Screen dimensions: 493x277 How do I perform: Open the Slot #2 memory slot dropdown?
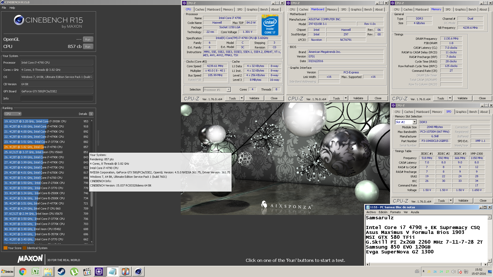point(406,122)
